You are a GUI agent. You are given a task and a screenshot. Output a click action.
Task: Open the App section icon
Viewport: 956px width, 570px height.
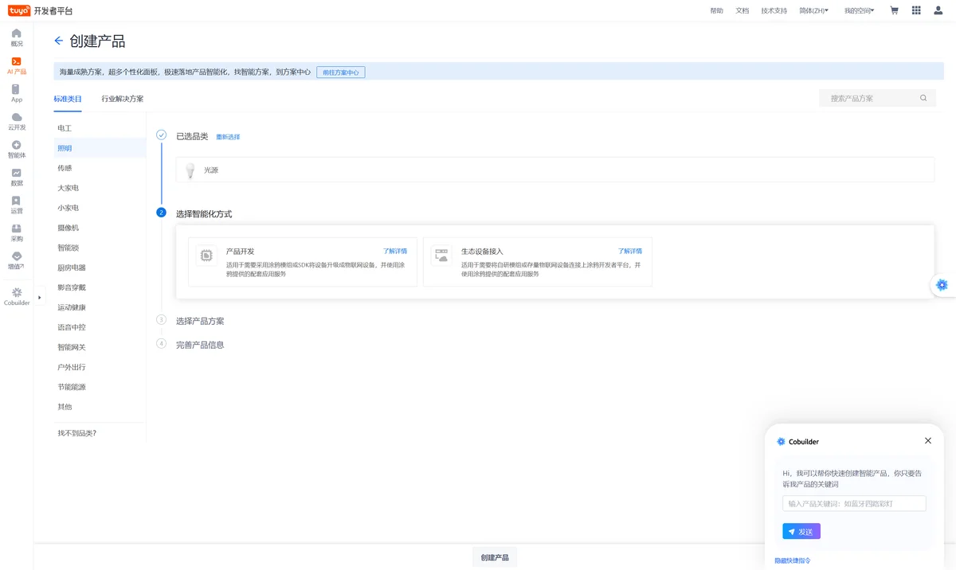[17, 89]
